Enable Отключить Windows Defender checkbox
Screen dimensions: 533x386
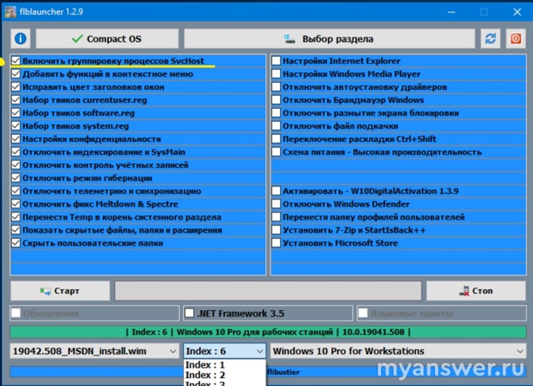click(276, 204)
